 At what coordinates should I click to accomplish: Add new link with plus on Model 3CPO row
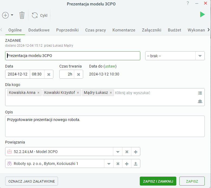[136, 152]
